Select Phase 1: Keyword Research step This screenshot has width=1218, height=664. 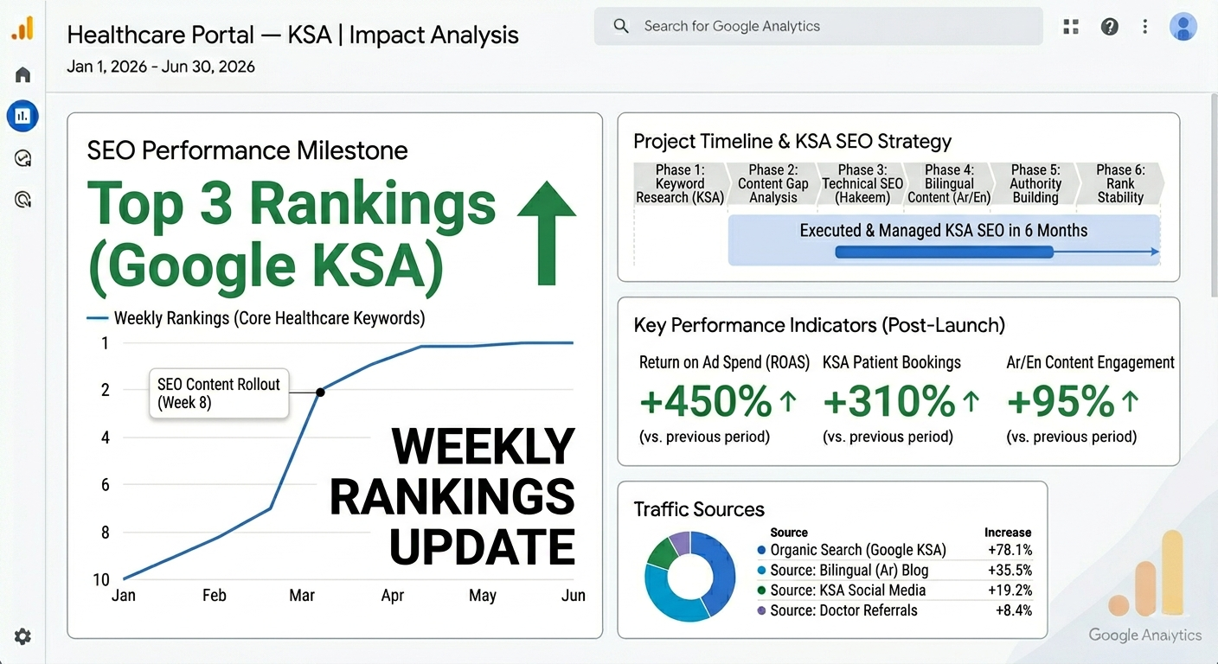680,183
